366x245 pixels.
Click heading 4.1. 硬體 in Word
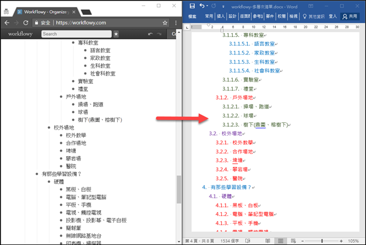click(x=221, y=196)
